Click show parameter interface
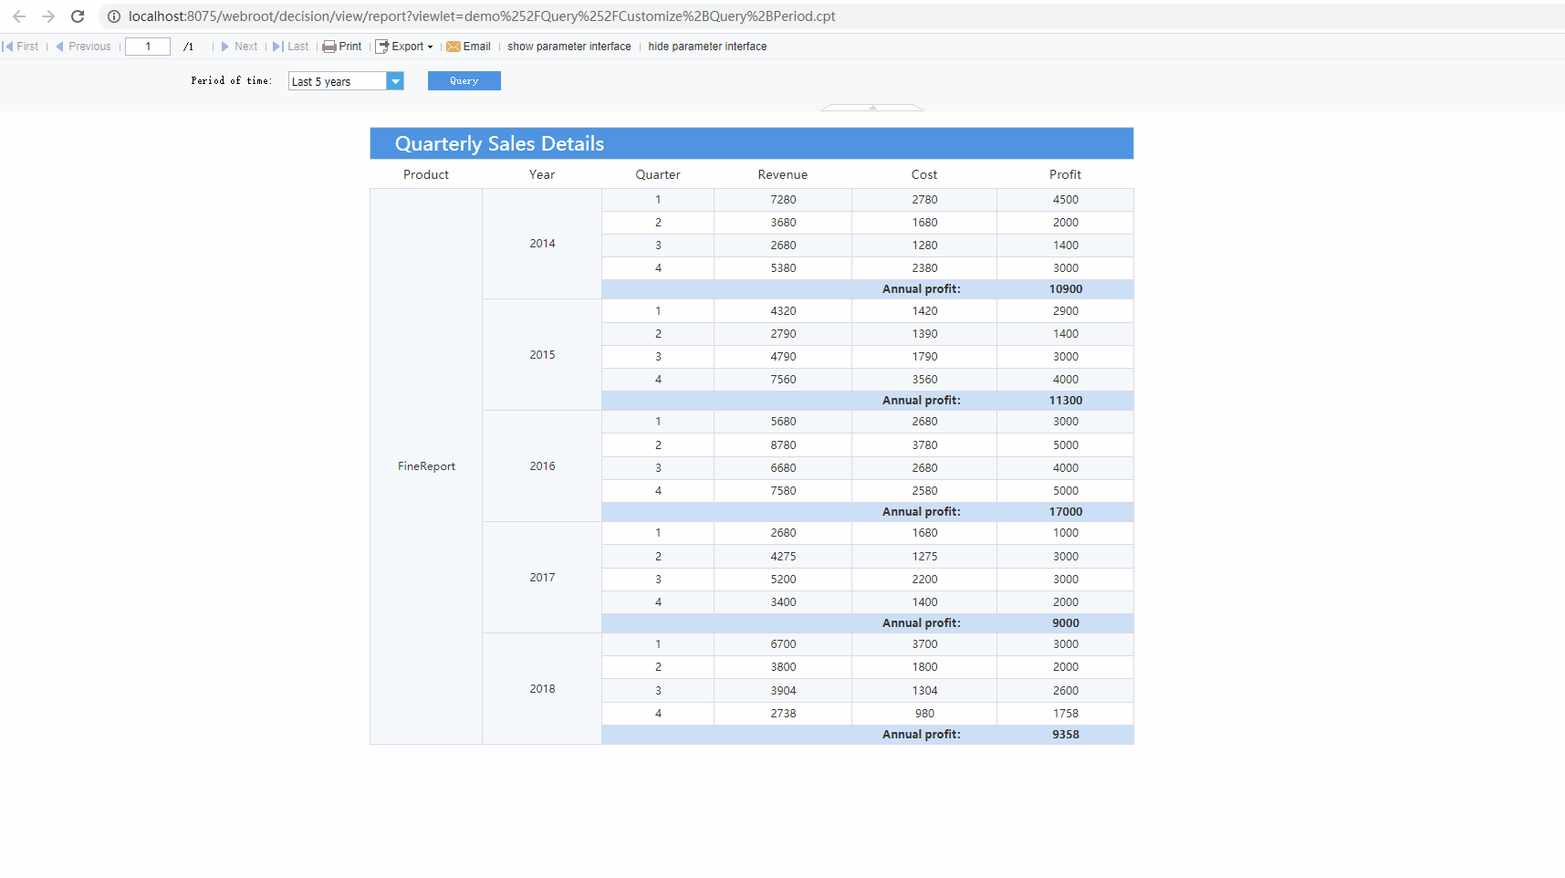The image size is (1565, 878). tap(569, 47)
